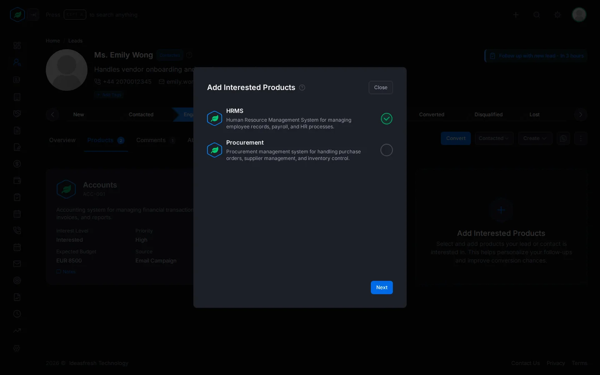Open the mail envelope icon in the sidebar

pos(17,264)
